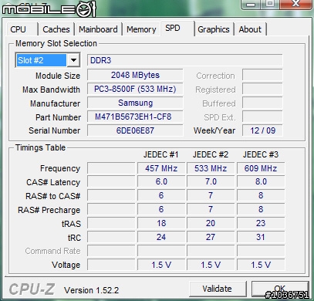314x301 pixels.
Task: Click CAS# Latency value 6.0
Action: (161, 181)
